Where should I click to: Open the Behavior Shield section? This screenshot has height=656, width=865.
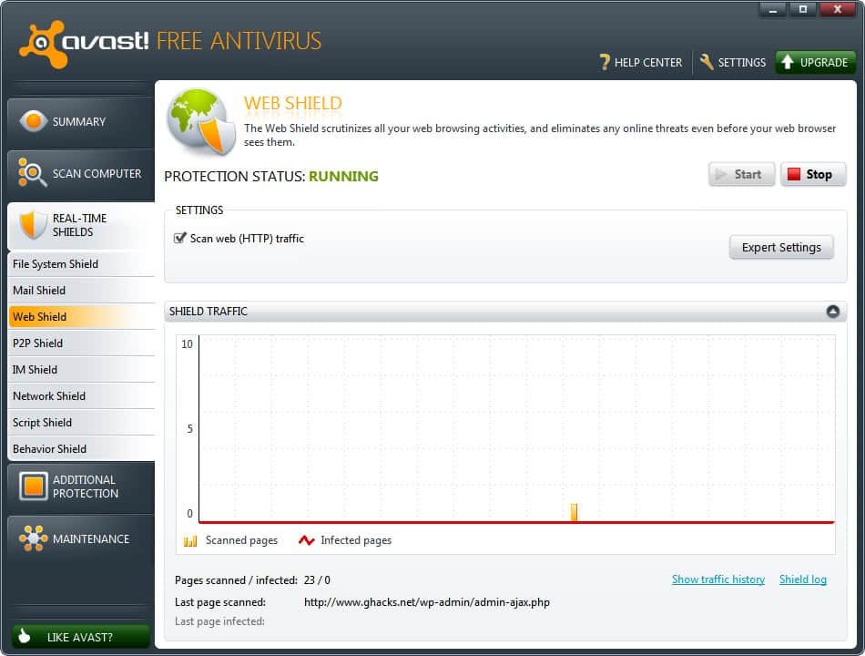pos(47,448)
